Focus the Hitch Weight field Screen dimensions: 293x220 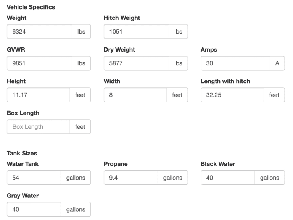[x=136, y=32]
